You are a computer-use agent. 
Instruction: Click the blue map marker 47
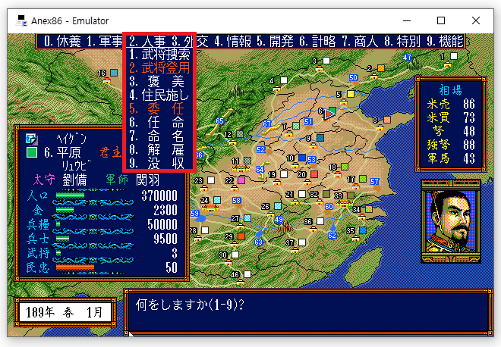point(407,57)
